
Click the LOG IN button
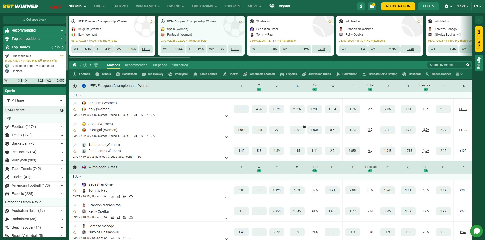click(x=428, y=6)
